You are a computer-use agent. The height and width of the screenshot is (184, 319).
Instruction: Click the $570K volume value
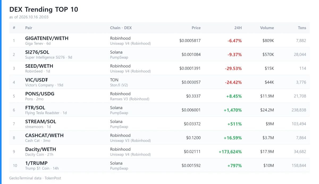click(x=268, y=54)
